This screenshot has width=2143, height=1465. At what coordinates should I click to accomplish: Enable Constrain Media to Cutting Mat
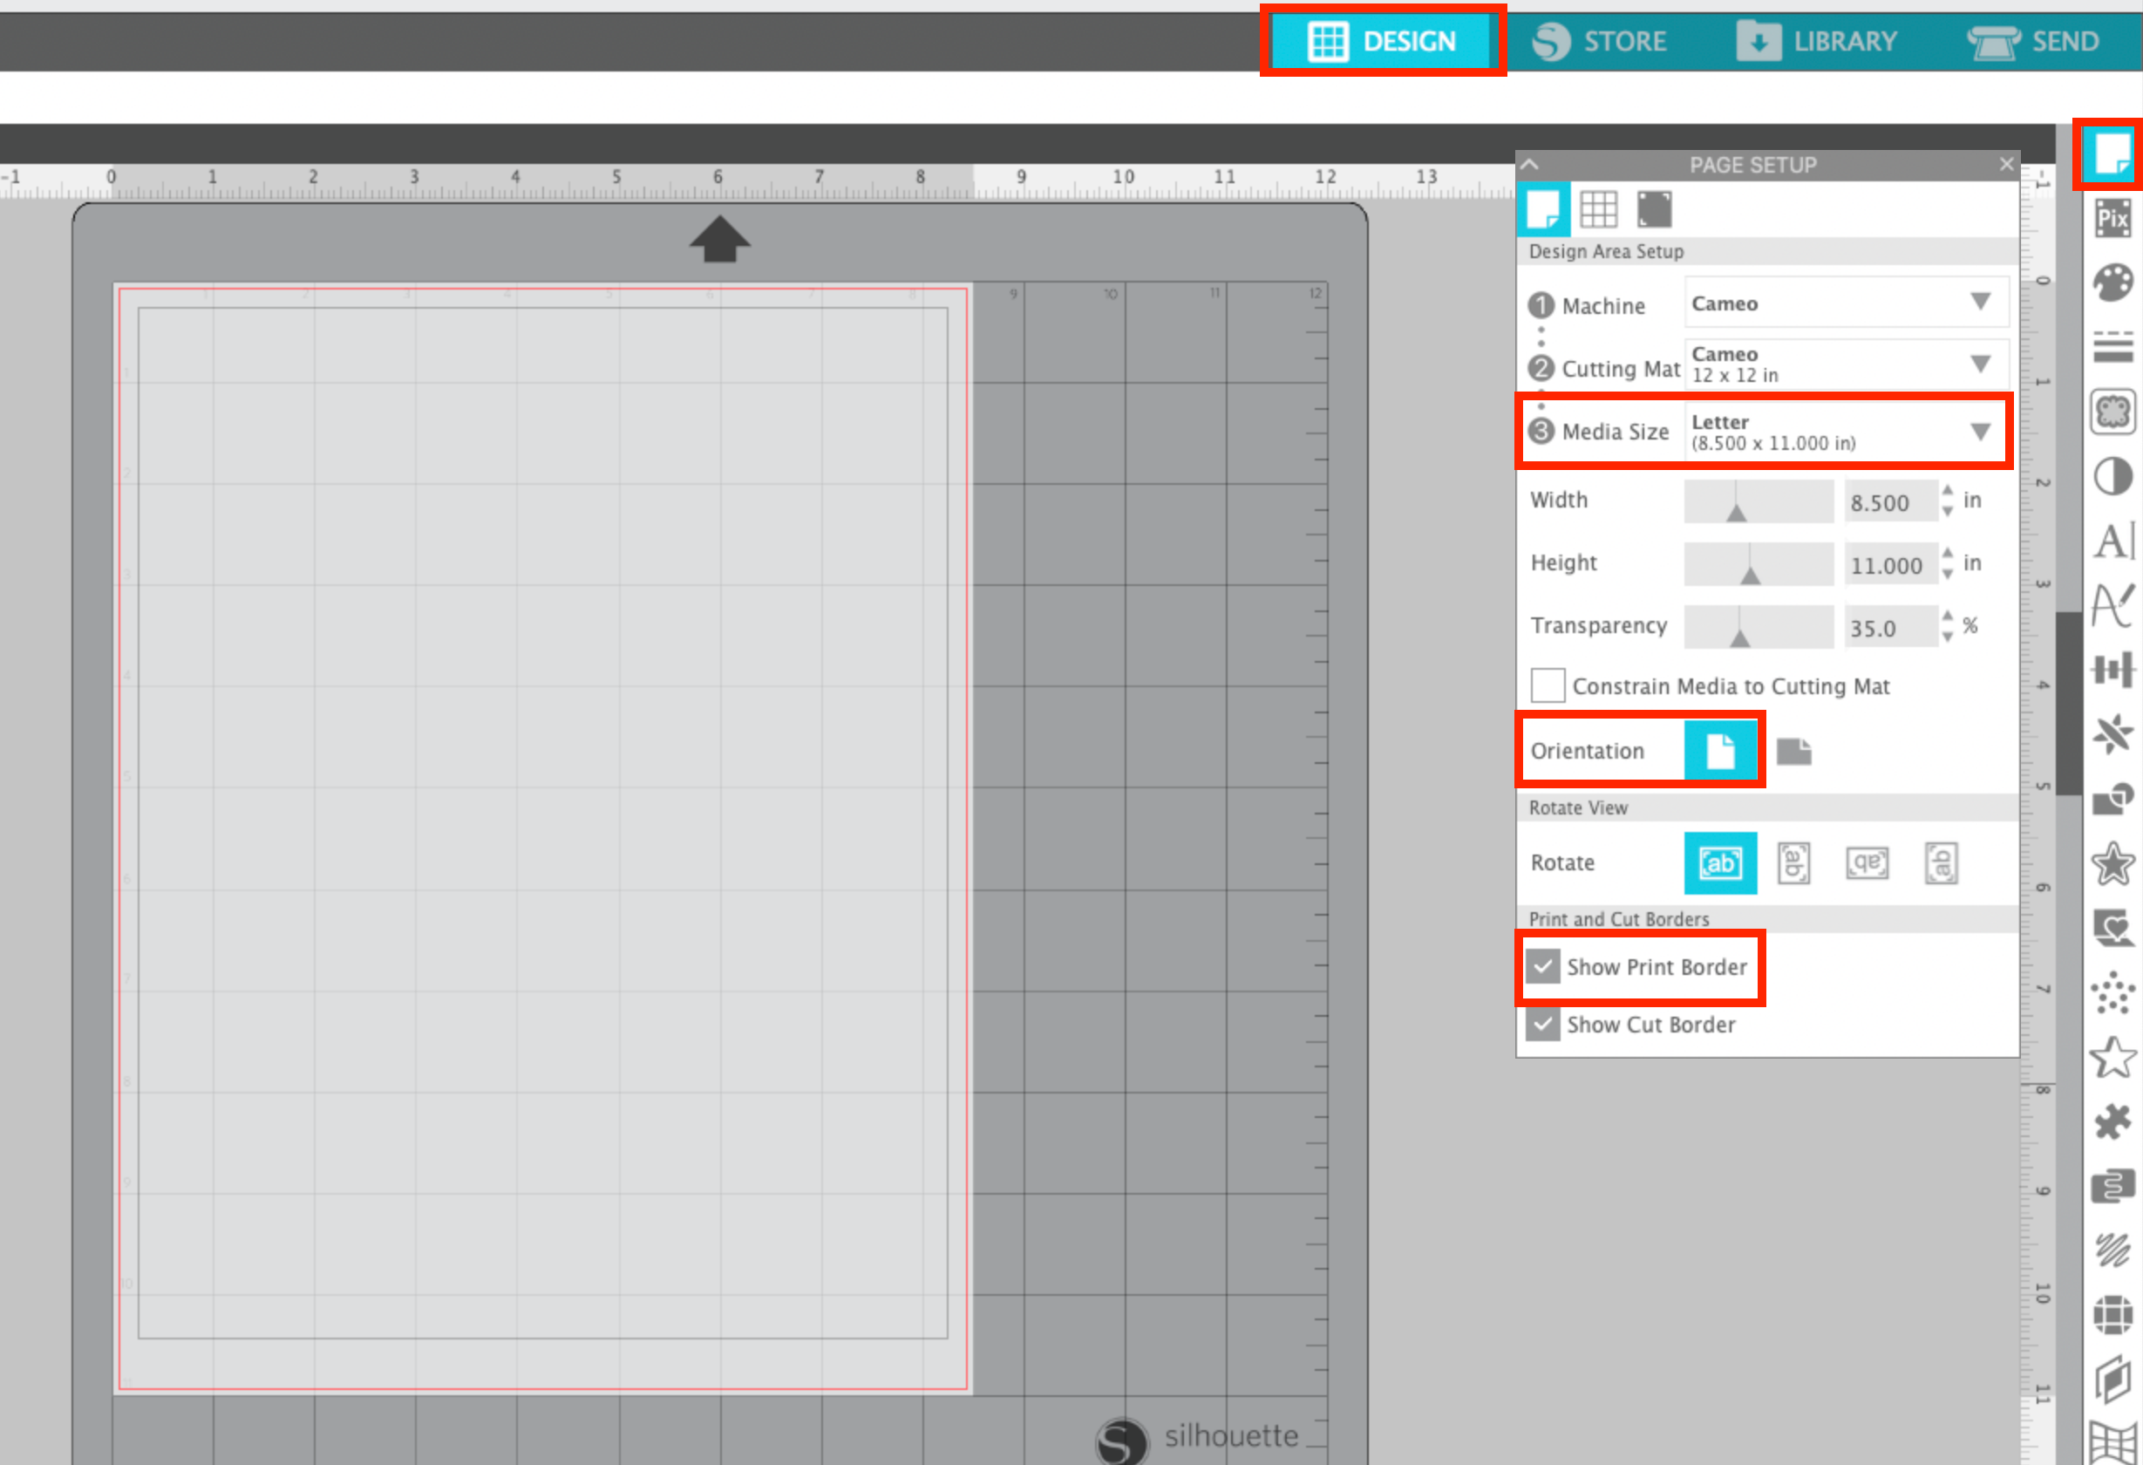(x=1546, y=685)
